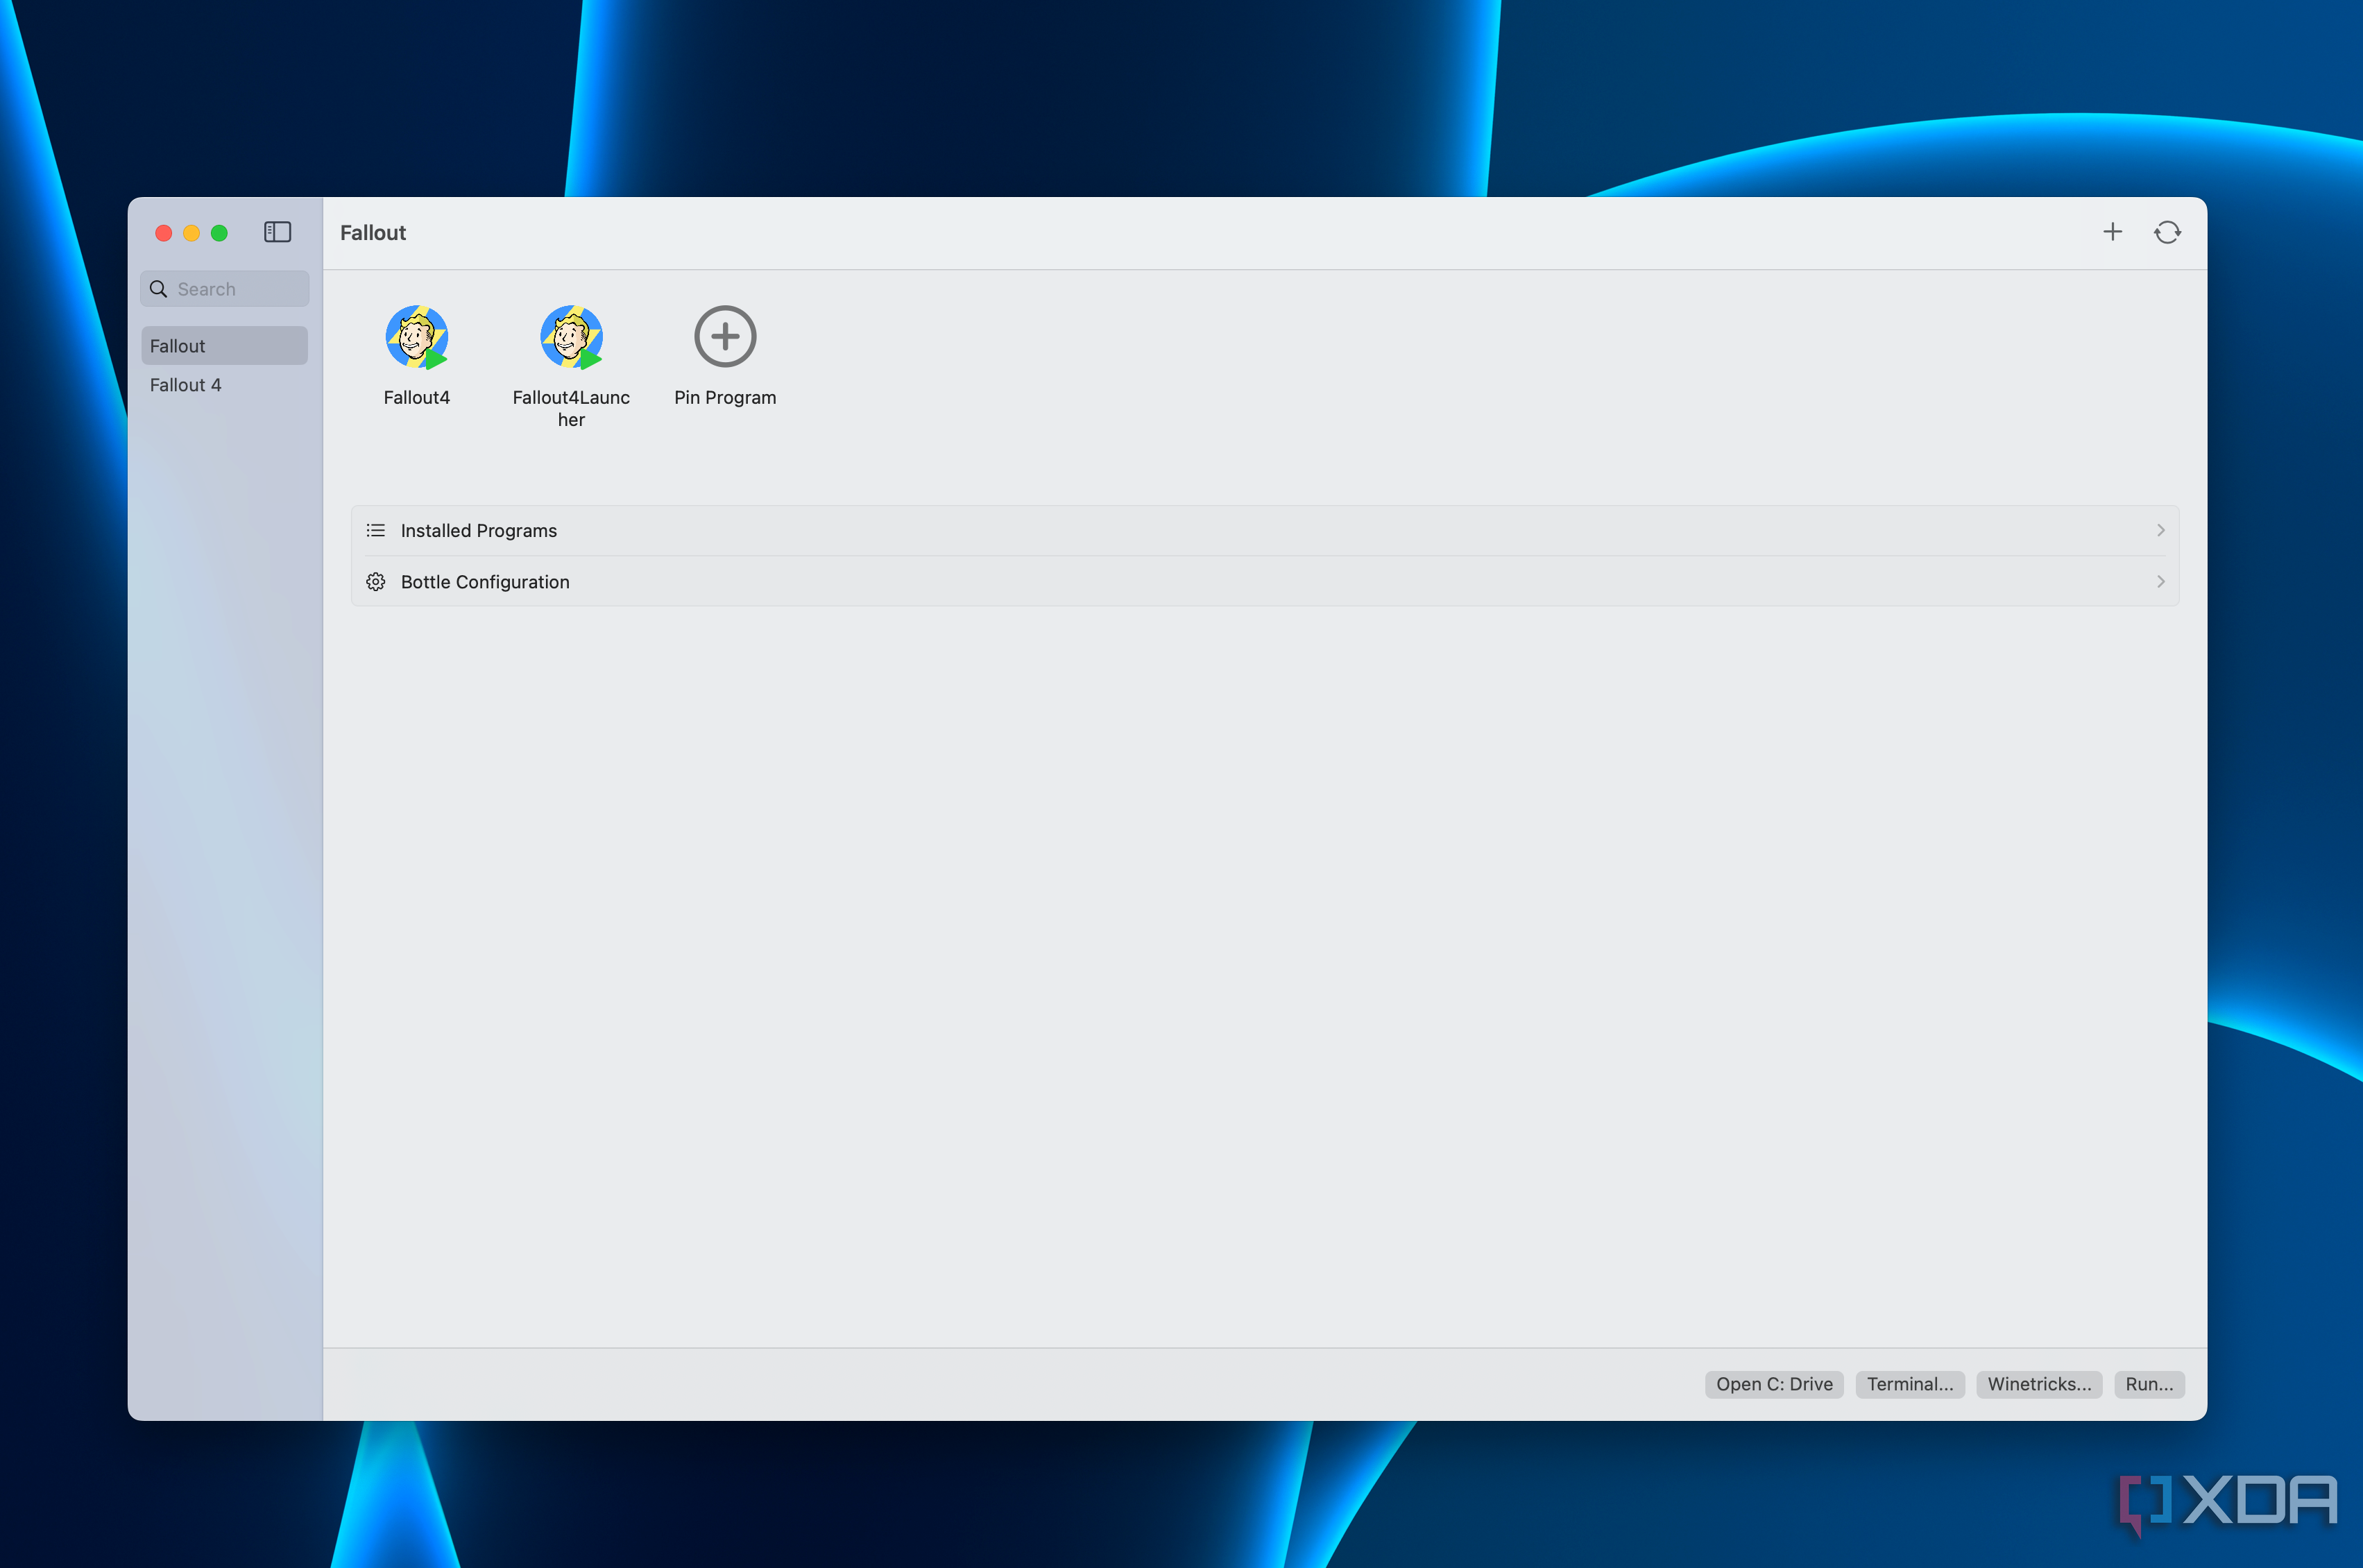Close the window with the red button

coord(163,233)
